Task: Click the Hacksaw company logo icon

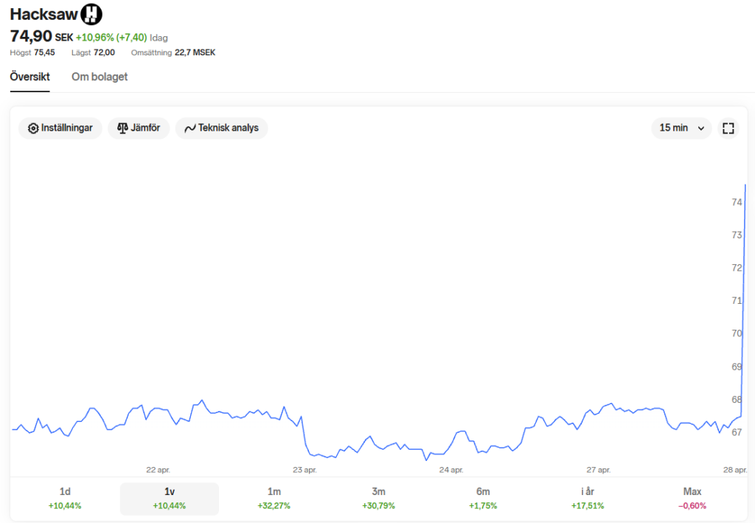Action: (x=91, y=13)
